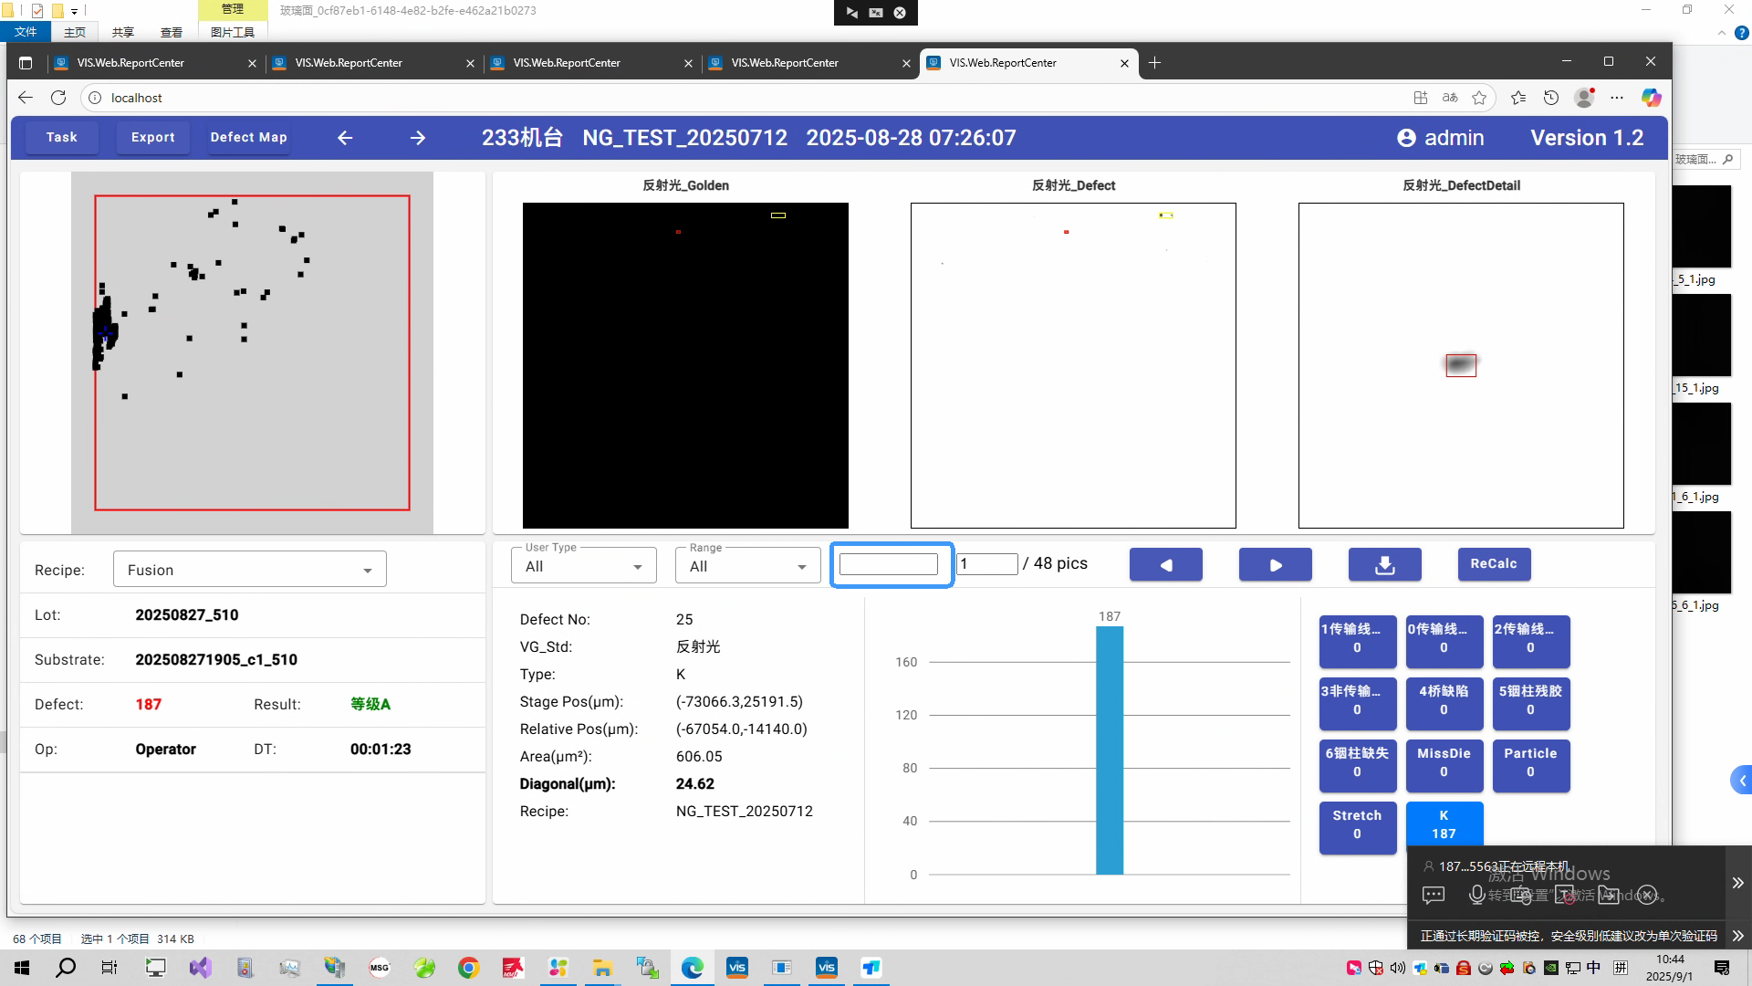
Task: Open the Recipe Fusion dropdown
Action: (249, 570)
